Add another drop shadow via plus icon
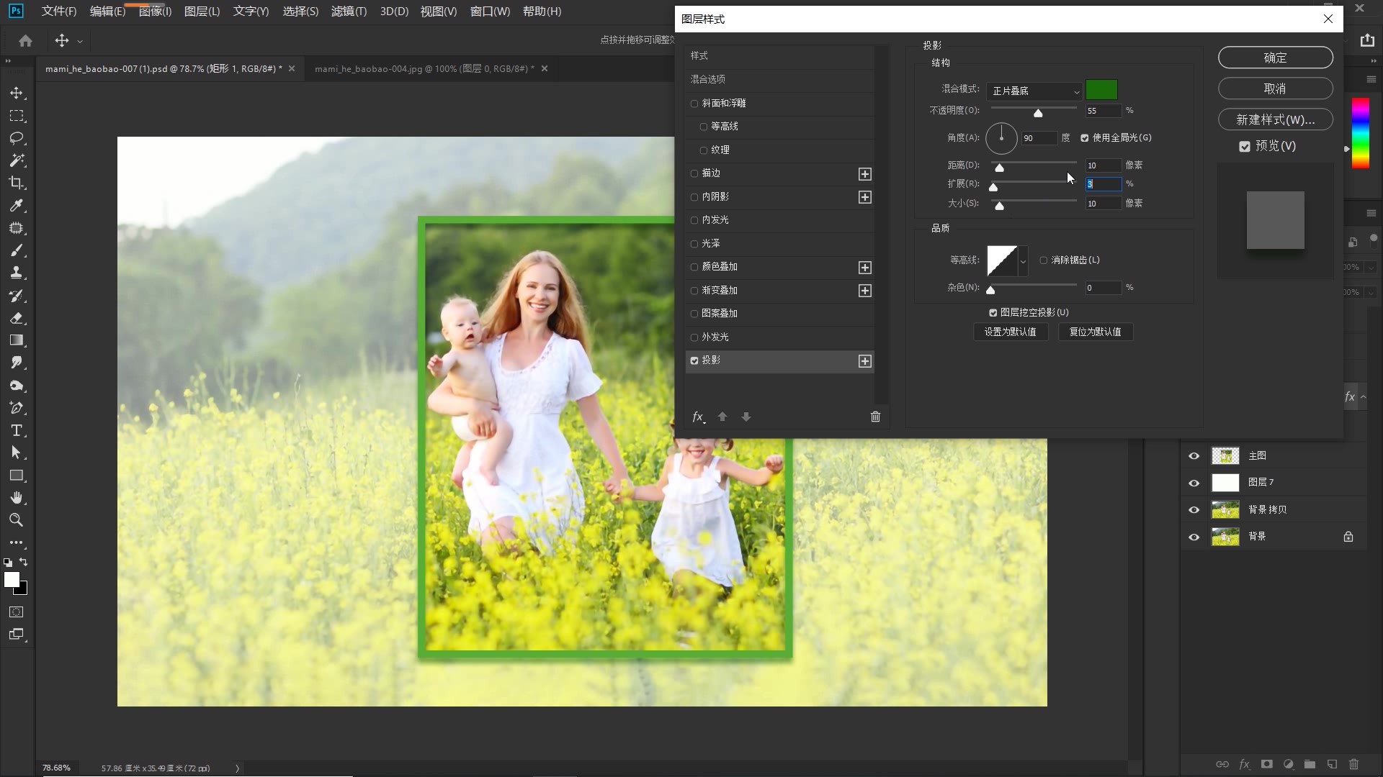This screenshot has width=1383, height=777. [865, 361]
